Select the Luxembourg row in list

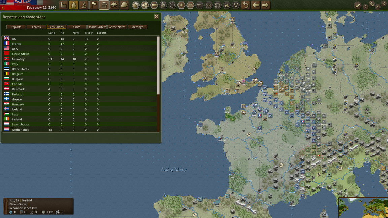pyautogui.click(x=79, y=124)
